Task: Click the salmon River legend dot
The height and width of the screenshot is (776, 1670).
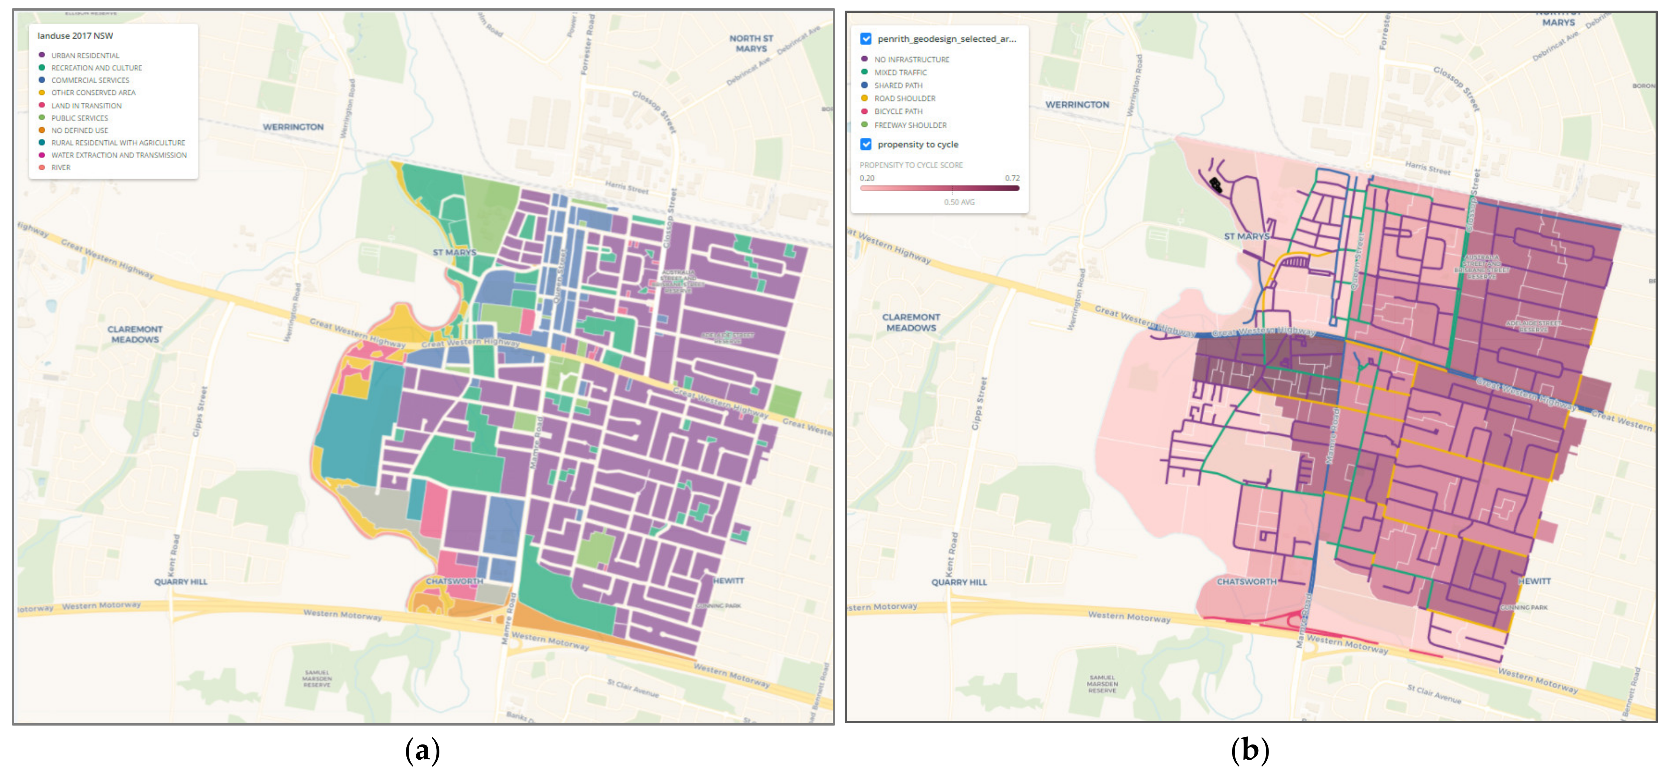Action: (x=42, y=167)
